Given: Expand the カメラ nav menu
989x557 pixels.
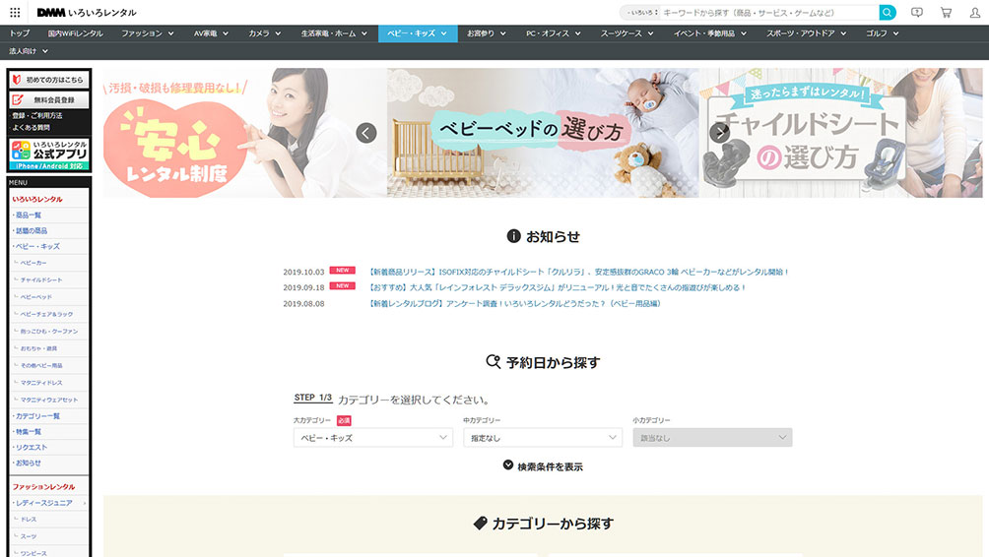Looking at the screenshot, I should tap(265, 33).
